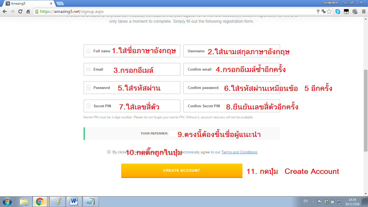The width and height of the screenshot is (368, 207).
Task: Open saved password key icon in address bar
Action: point(318,12)
